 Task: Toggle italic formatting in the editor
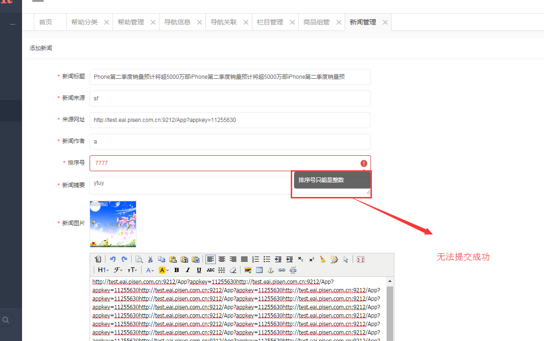(188, 270)
